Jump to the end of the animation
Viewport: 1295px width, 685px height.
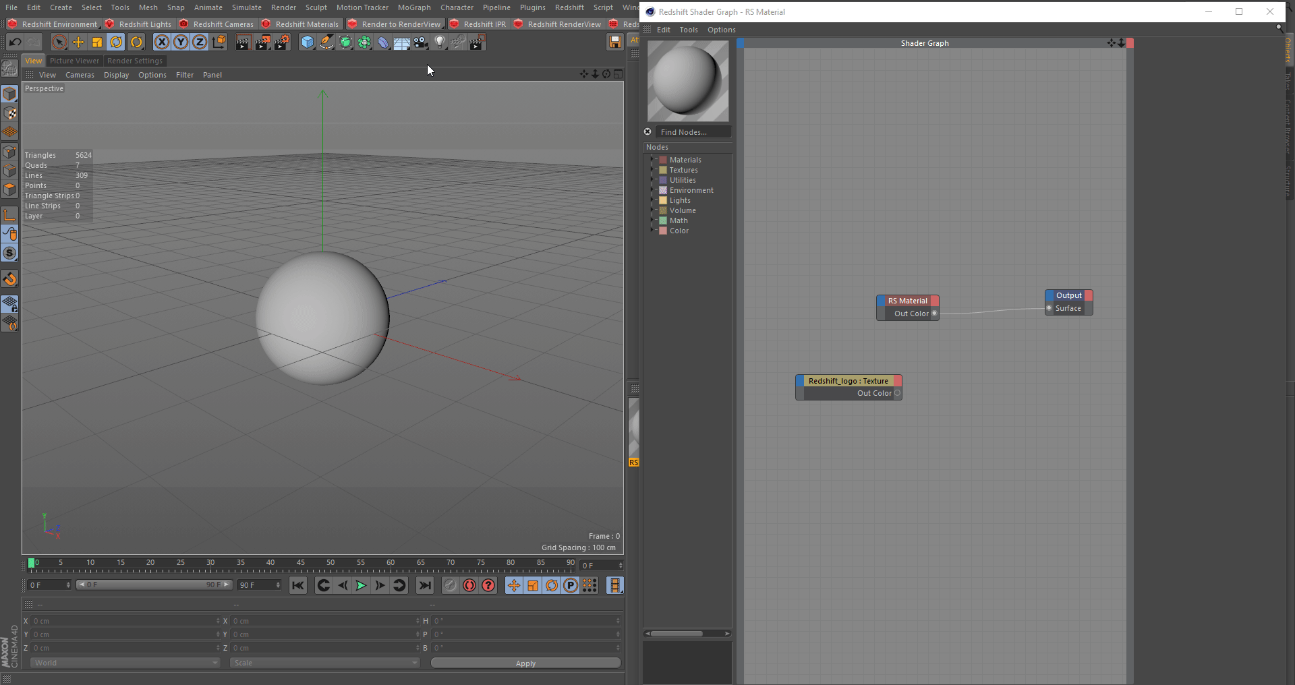click(x=424, y=585)
